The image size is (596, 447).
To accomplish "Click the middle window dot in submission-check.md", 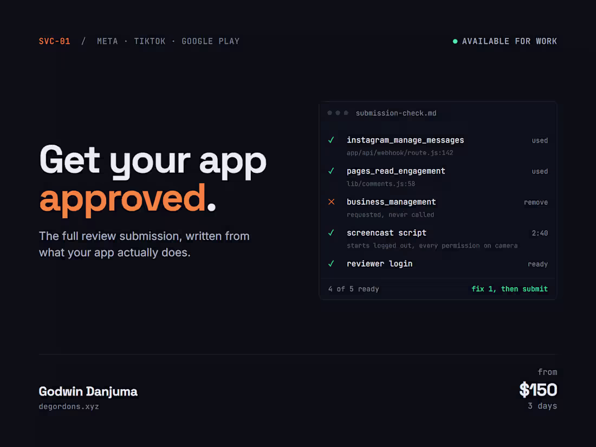I will (x=338, y=113).
